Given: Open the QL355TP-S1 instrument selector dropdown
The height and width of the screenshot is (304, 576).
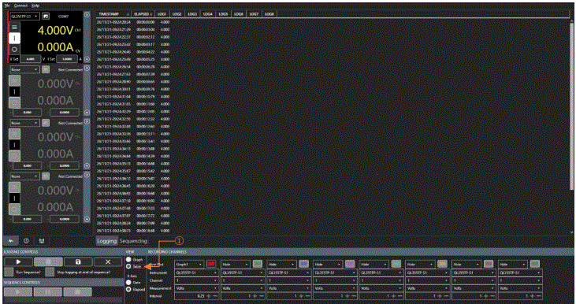Looking at the screenshot, I should coord(24,17).
